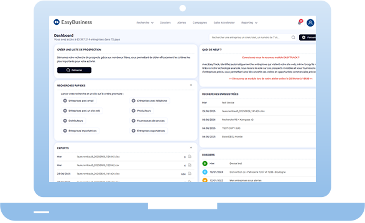Open saved search 'TEST COPY SUD'
The height and width of the screenshot is (223, 365).
coord(231,128)
